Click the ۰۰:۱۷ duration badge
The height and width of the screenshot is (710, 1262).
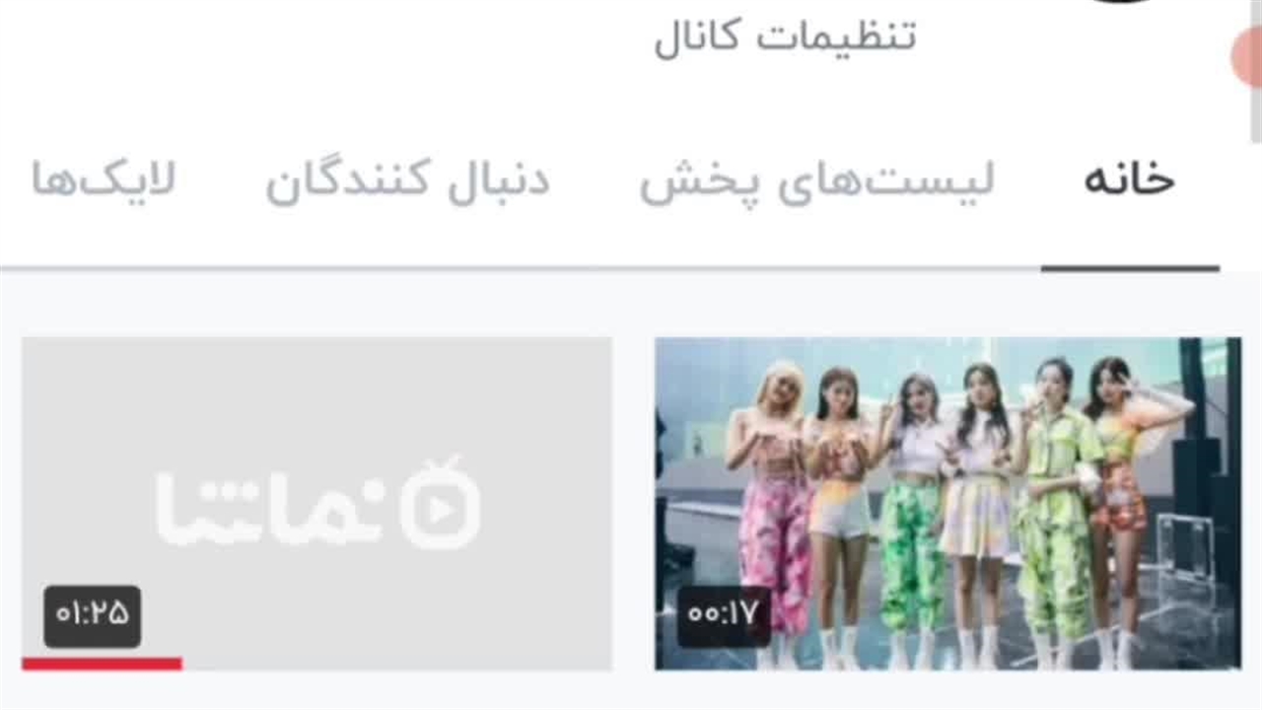click(x=724, y=615)
